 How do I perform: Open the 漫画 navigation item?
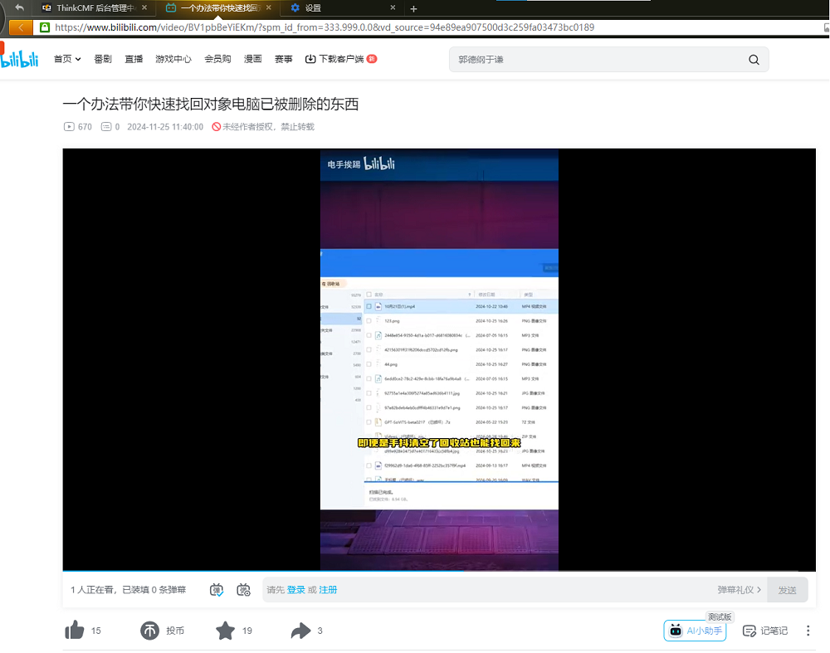coord(252,59)
